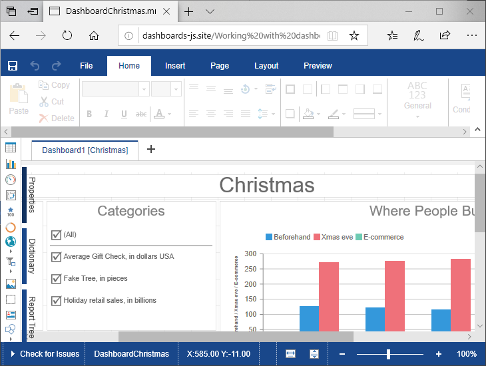
Task: Go to browser home page
Action: click(94, 36)
